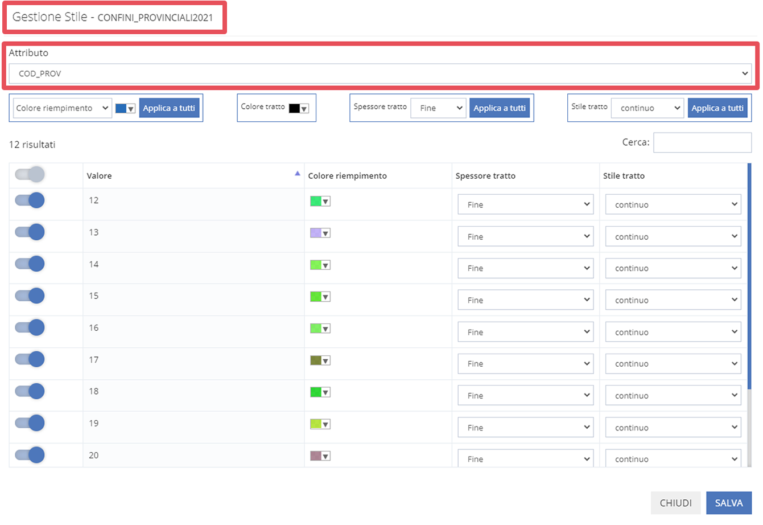Open fill color picker for value 12
This screenshot has height=525, width=763.
point(320,202)
